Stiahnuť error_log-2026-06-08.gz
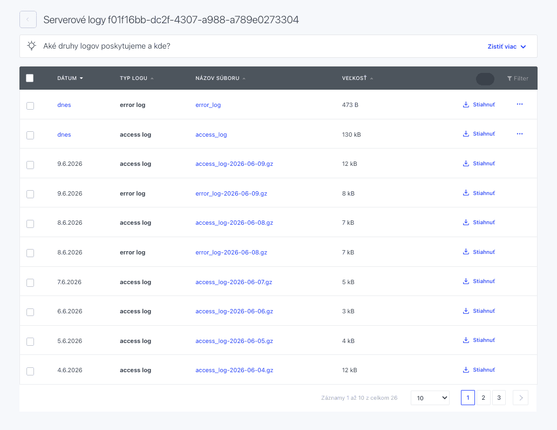557x430 pixels. [x=479, y=252]
